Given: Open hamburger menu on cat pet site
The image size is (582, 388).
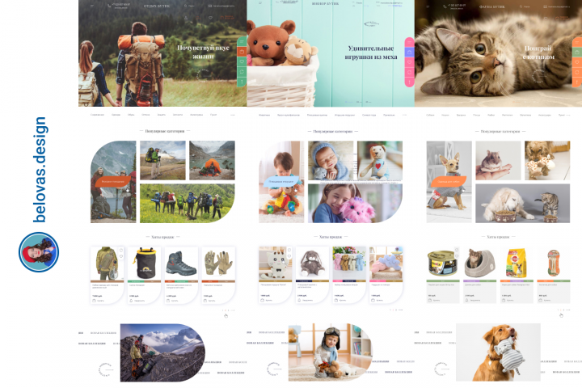Looking at the screenshot, I should pyautogui.click(x=428, y=6).
